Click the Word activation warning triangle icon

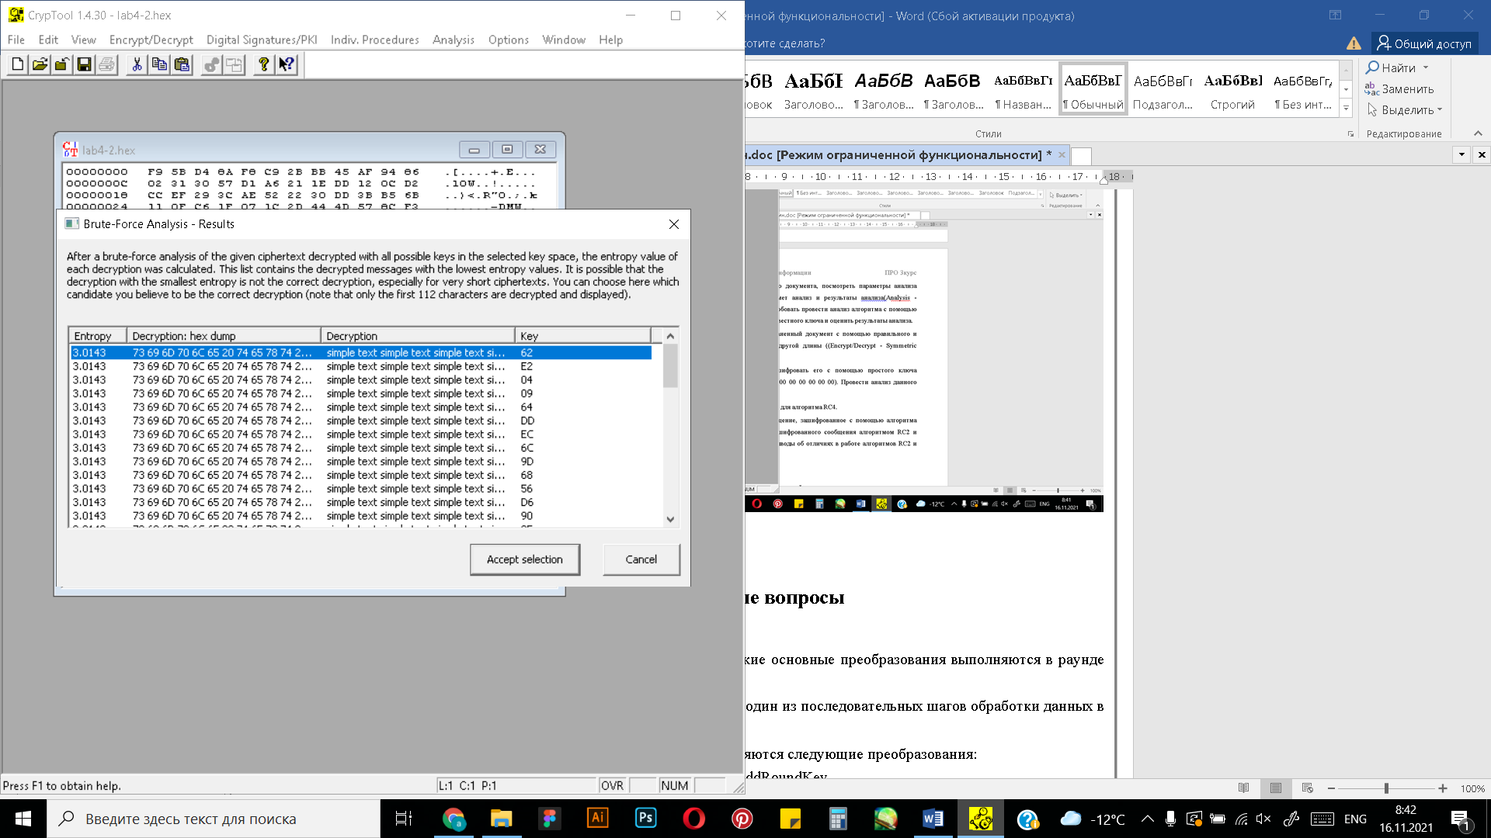point(1354,43)
